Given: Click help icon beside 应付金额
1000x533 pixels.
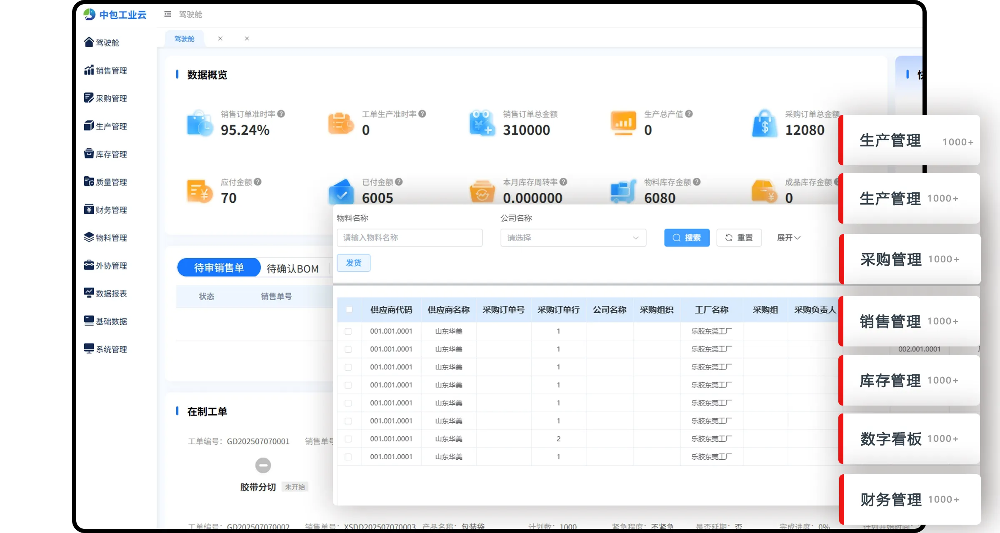Looking at the screenshot, I should pyautogui.click(x=257, y=182).
